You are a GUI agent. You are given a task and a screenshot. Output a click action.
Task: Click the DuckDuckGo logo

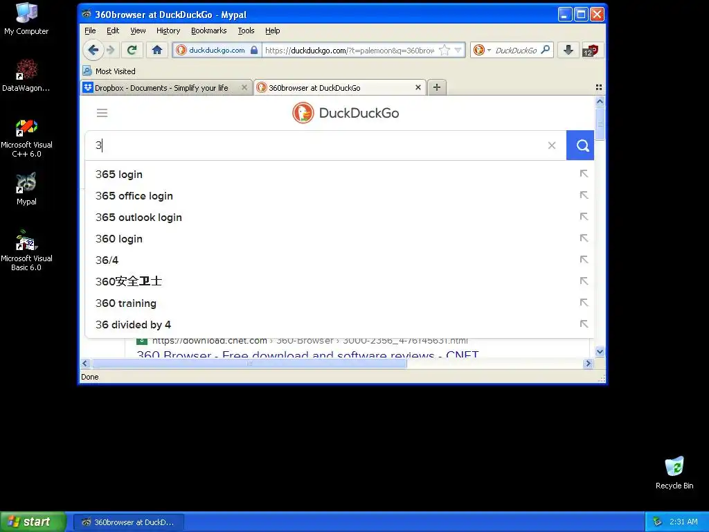(x=345, y=113)
